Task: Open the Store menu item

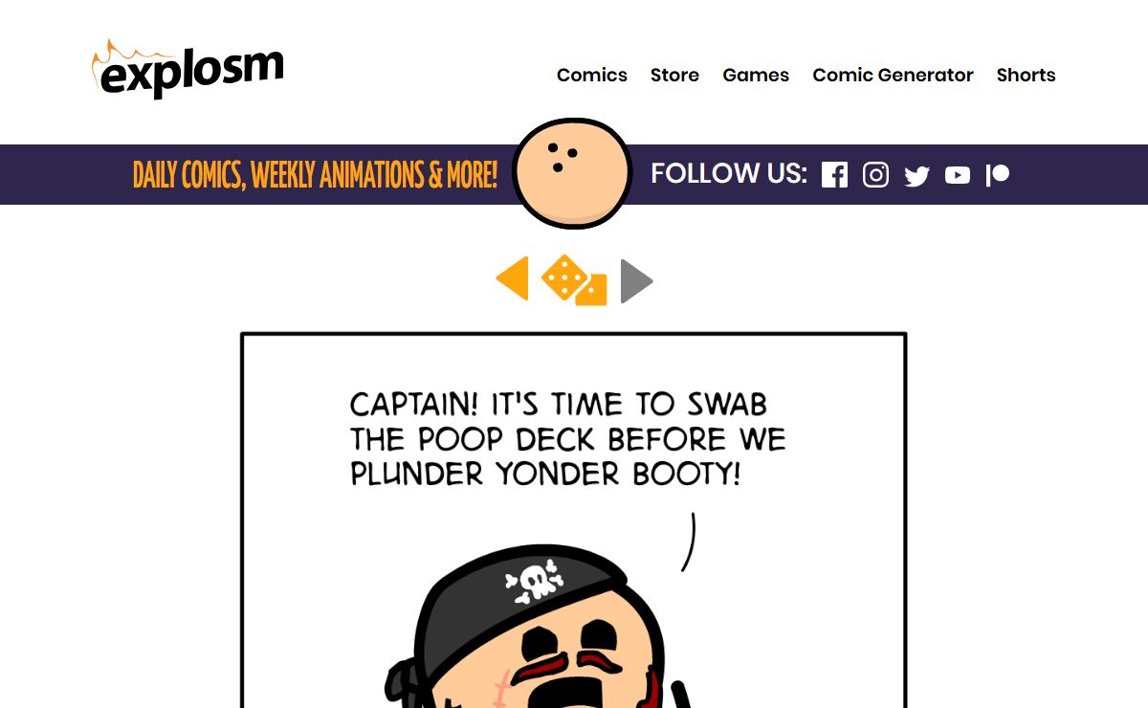Action: point(674,75)
